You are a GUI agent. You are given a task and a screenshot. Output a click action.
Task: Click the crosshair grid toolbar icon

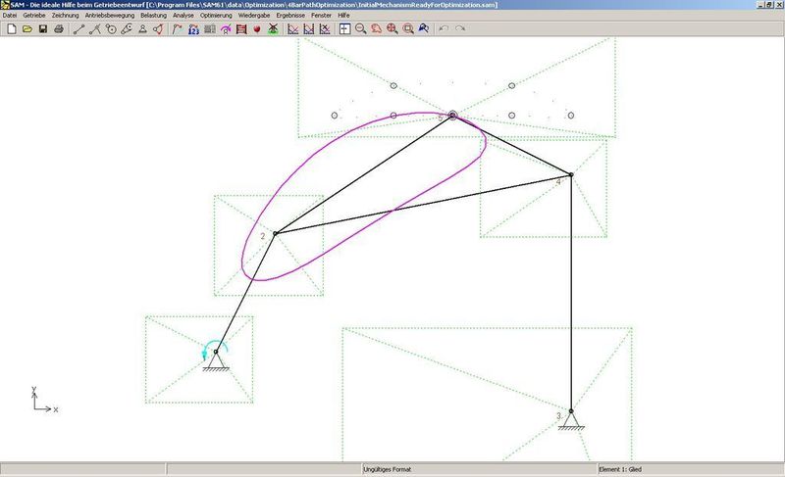[x=345, y=29]
